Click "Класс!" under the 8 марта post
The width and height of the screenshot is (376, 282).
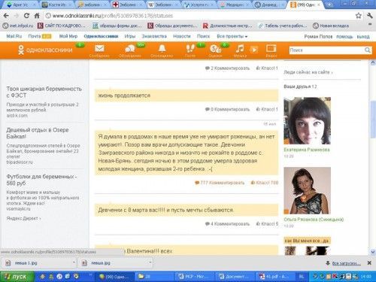click(267, 223)
